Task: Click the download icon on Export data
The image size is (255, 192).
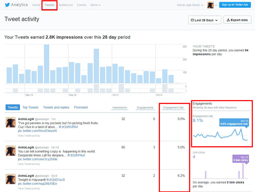Action: point(228,20)
